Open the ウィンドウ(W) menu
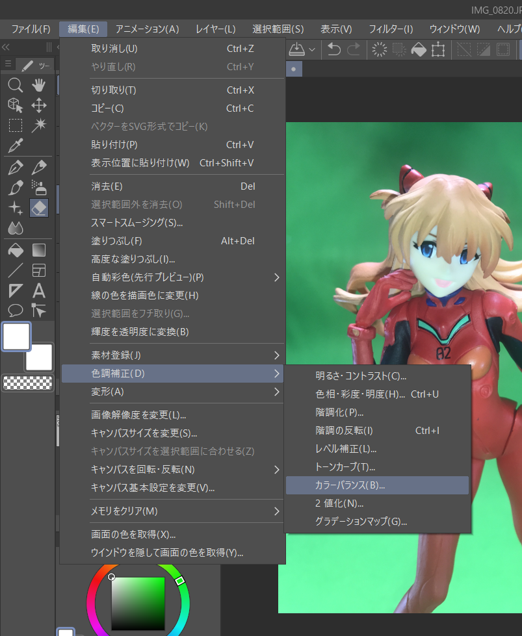This screenshot has width=522, height=636. [454, 29]
